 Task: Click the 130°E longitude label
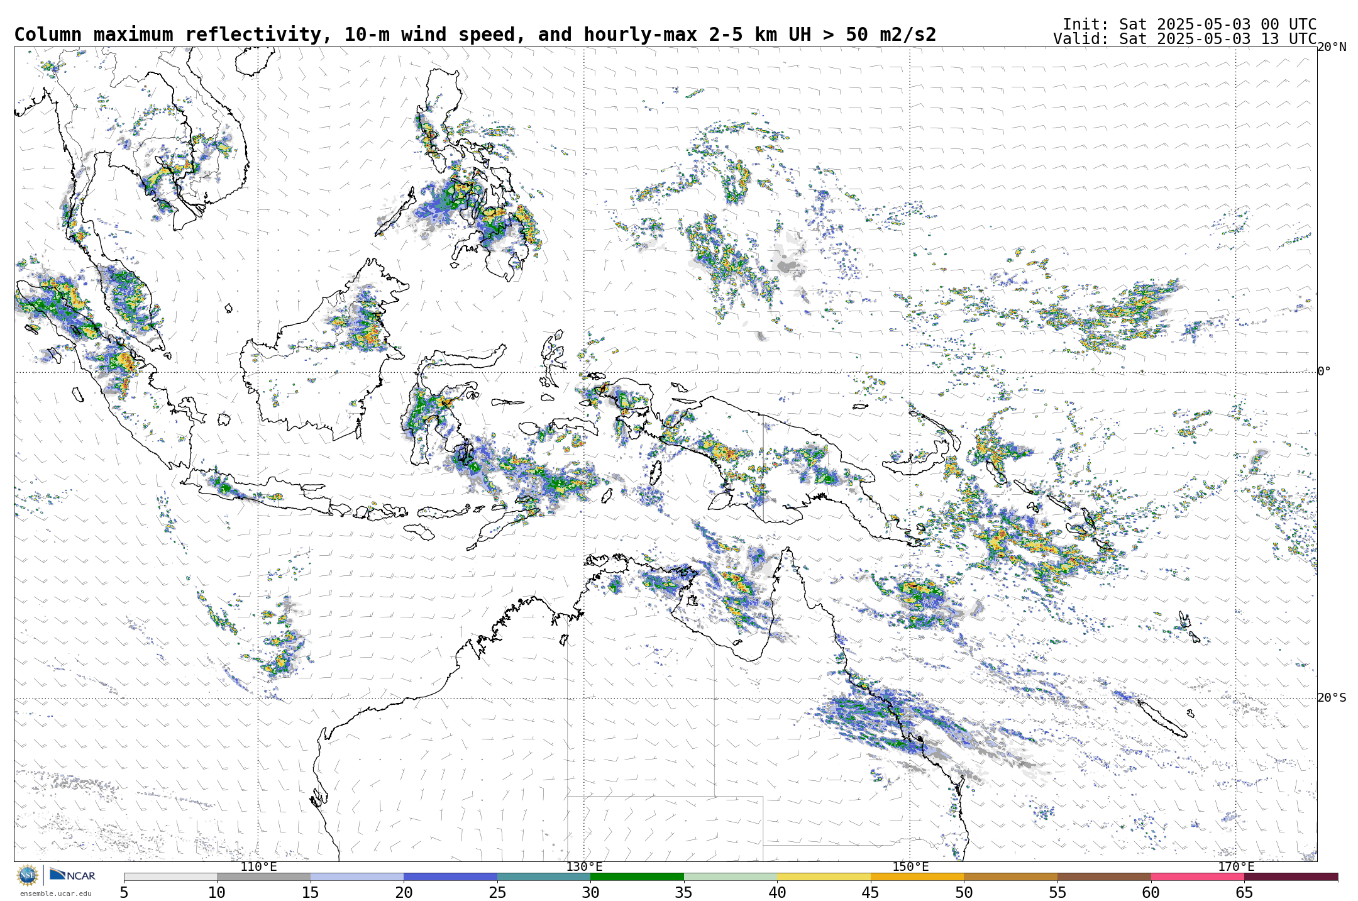[x=584, y=867]
